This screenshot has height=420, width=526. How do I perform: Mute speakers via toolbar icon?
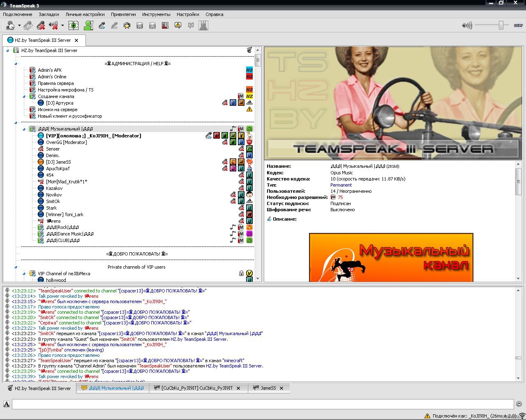[x=53, y=25]
